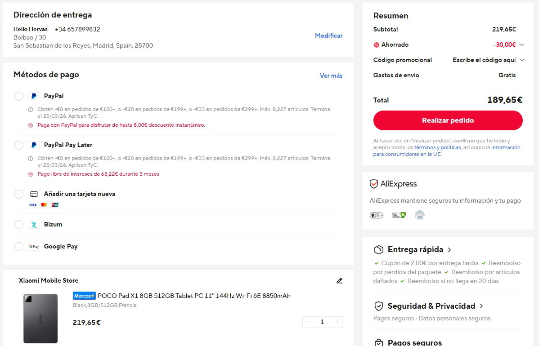This screenshot has height=346, width=539.
Task: Expand the Ahorrado savings details
Action: click(x=522, y=44)
